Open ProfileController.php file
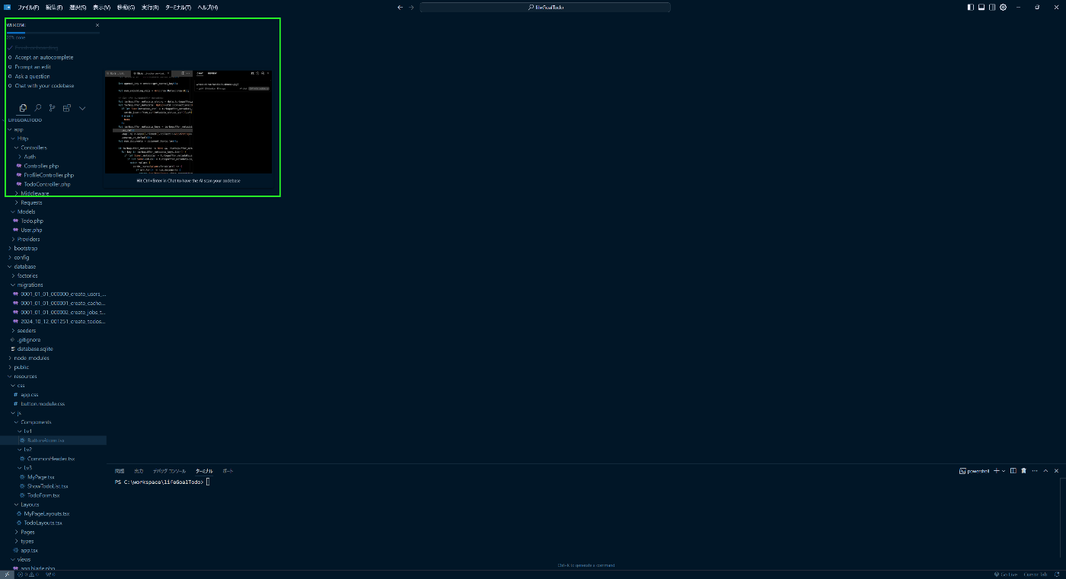This screenshot has height=579, width=1066. tap(49, 175)
